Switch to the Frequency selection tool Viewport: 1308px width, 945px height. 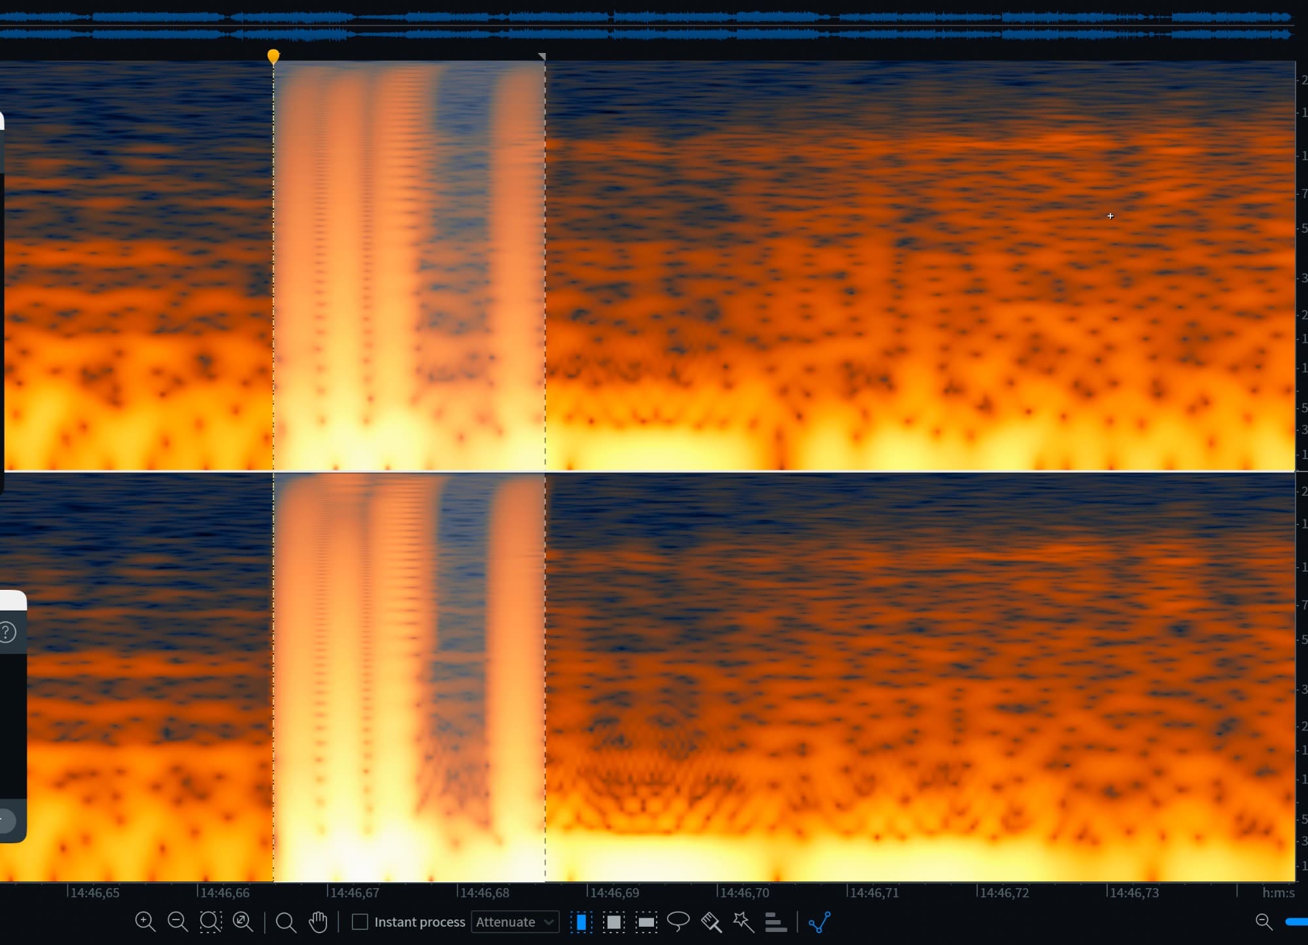pyautogui.click(x=646, y=922)
